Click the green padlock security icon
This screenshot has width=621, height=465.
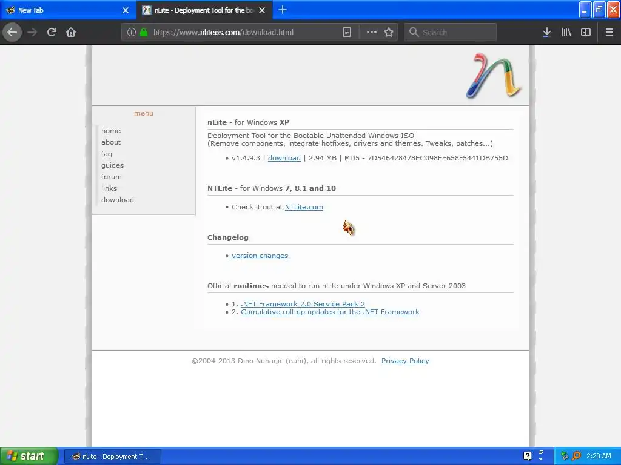coord(144,33)
